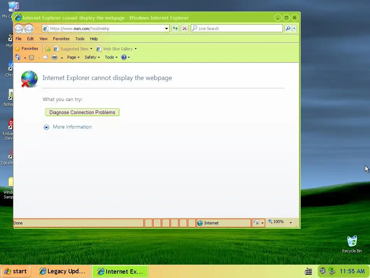Expand the address bar history dropdown
The height and width of the screenshot is (278, 370).
pos(166,29)
